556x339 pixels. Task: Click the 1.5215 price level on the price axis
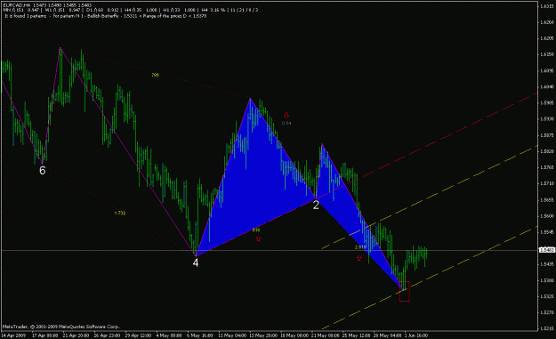(x=547, y=328)
